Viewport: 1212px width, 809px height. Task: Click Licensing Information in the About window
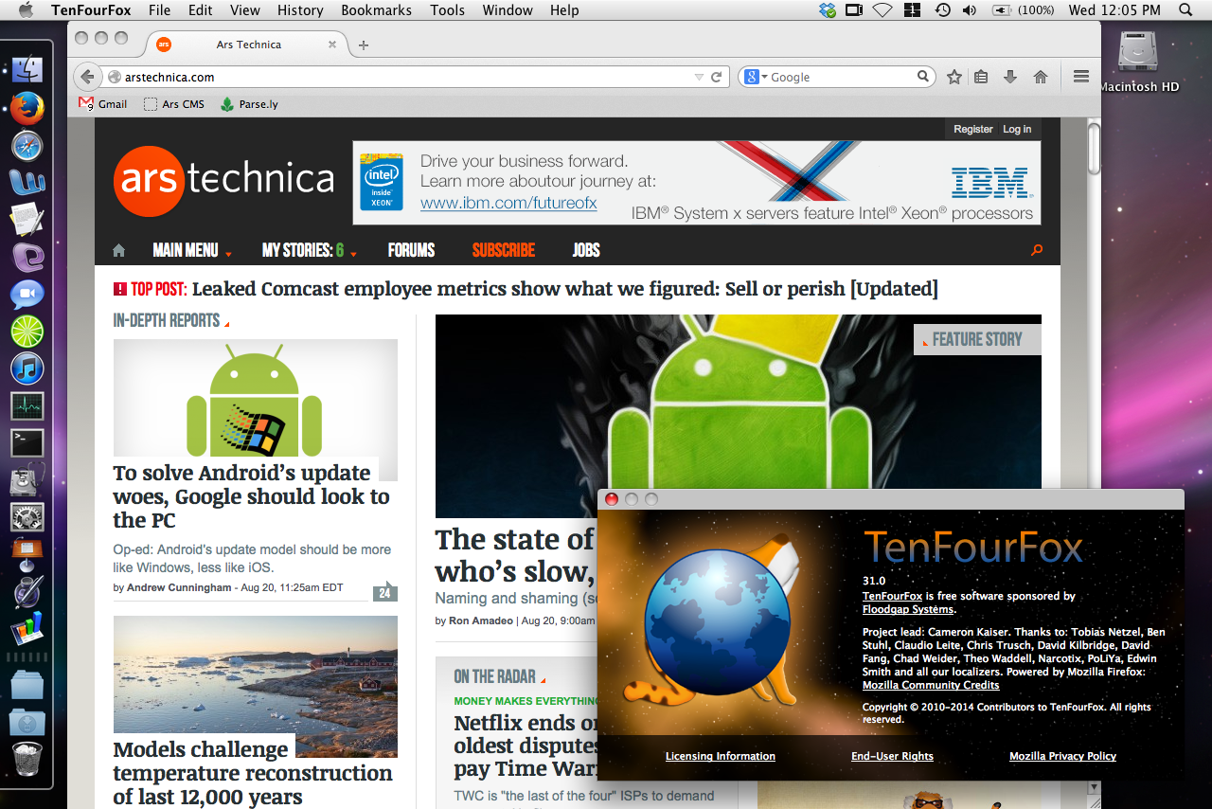pos(721,756)
